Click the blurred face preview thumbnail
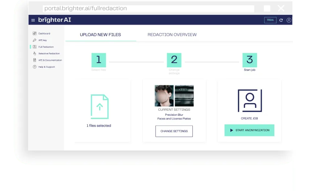Screen dimensions: 324x191 (164, 96)
